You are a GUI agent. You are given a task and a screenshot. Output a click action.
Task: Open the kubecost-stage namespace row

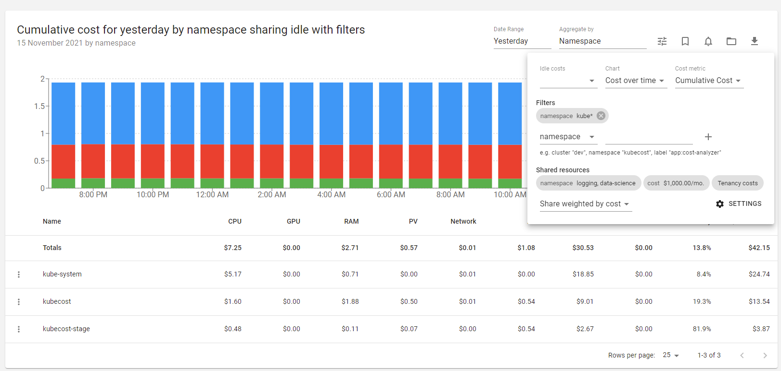pos(66,329)
